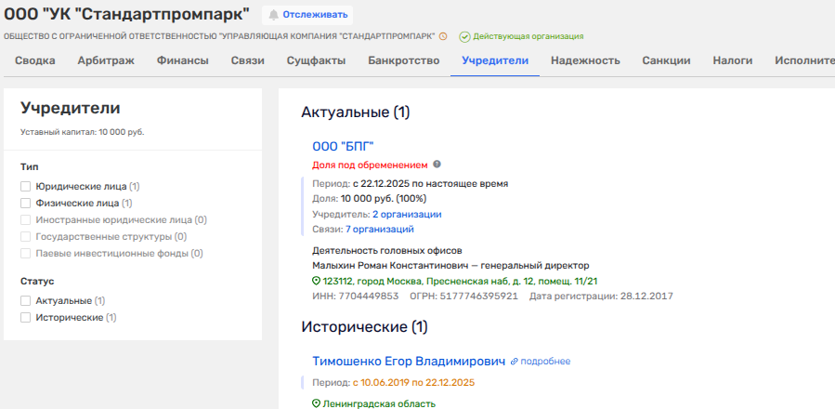Image resolution: width=835 pixels, height=409 pixels.
Task: Click the clock icon after the full company name
Action: tap(443, 36)
